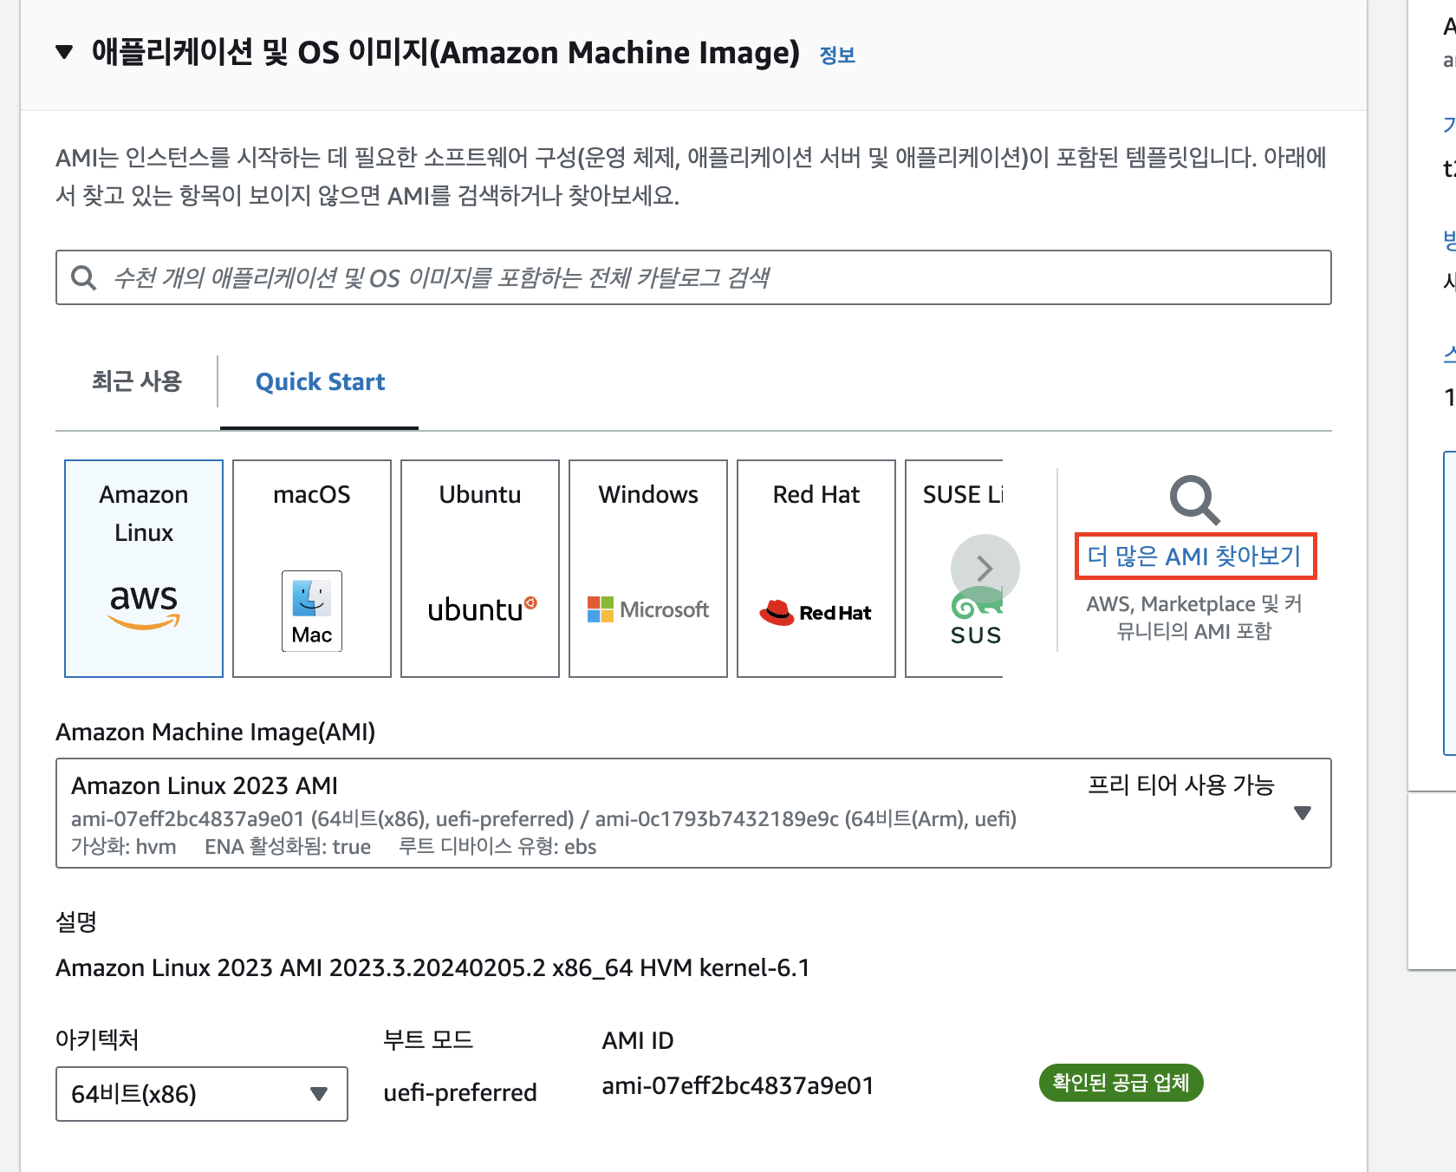The image size is (1456, 1172).
Task: Click the large magnifier browse icon
Action: pos(1194,499)
